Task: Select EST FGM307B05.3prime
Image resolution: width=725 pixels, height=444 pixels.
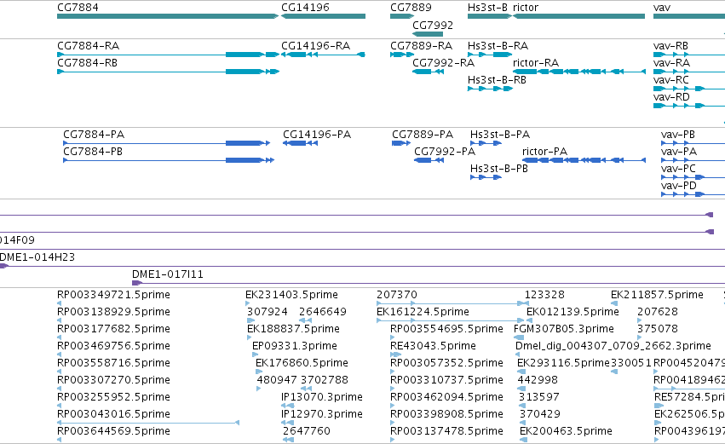Action: tap(564, 329)
